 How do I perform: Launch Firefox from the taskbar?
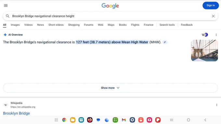tap(90, 120)
